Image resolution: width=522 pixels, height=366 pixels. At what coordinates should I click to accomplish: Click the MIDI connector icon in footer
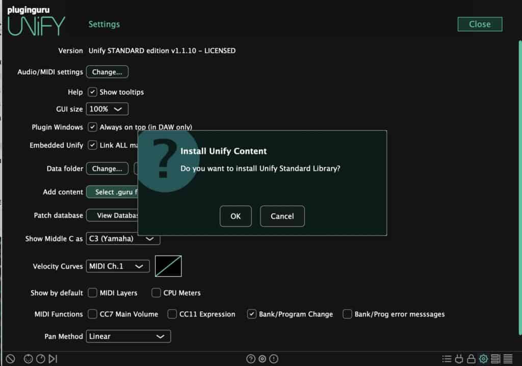point(29,359)
